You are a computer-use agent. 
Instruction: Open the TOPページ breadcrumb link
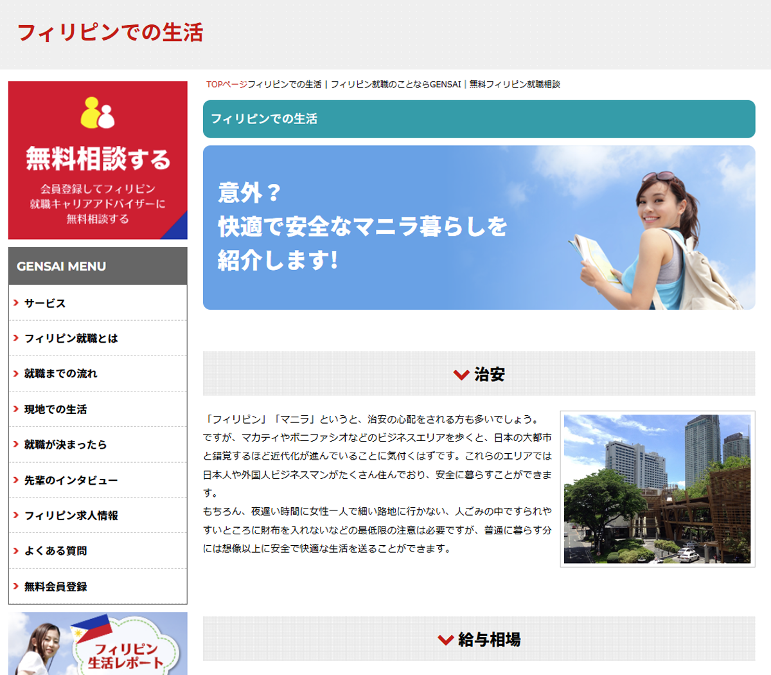click(226, 84)
